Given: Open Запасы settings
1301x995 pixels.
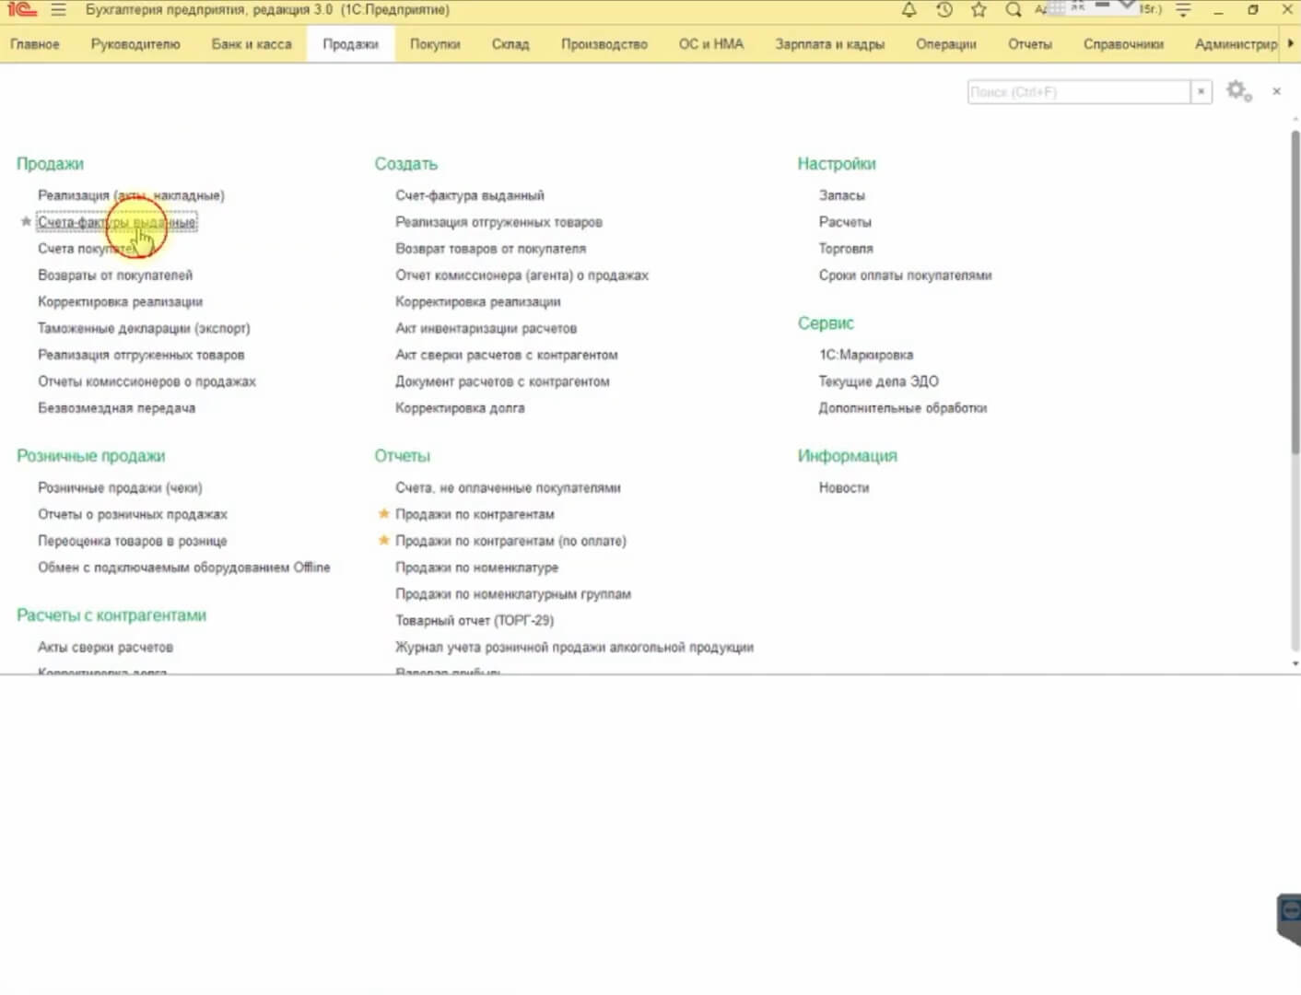Looking at the screenshot, I should [x=842, y=195].
